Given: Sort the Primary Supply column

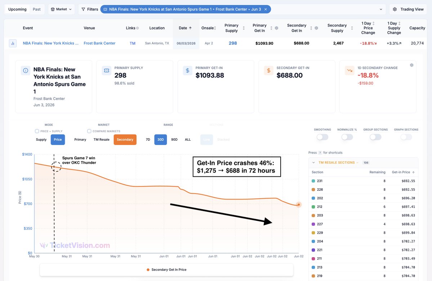Looking at the screenshot, I should [244, 28].
